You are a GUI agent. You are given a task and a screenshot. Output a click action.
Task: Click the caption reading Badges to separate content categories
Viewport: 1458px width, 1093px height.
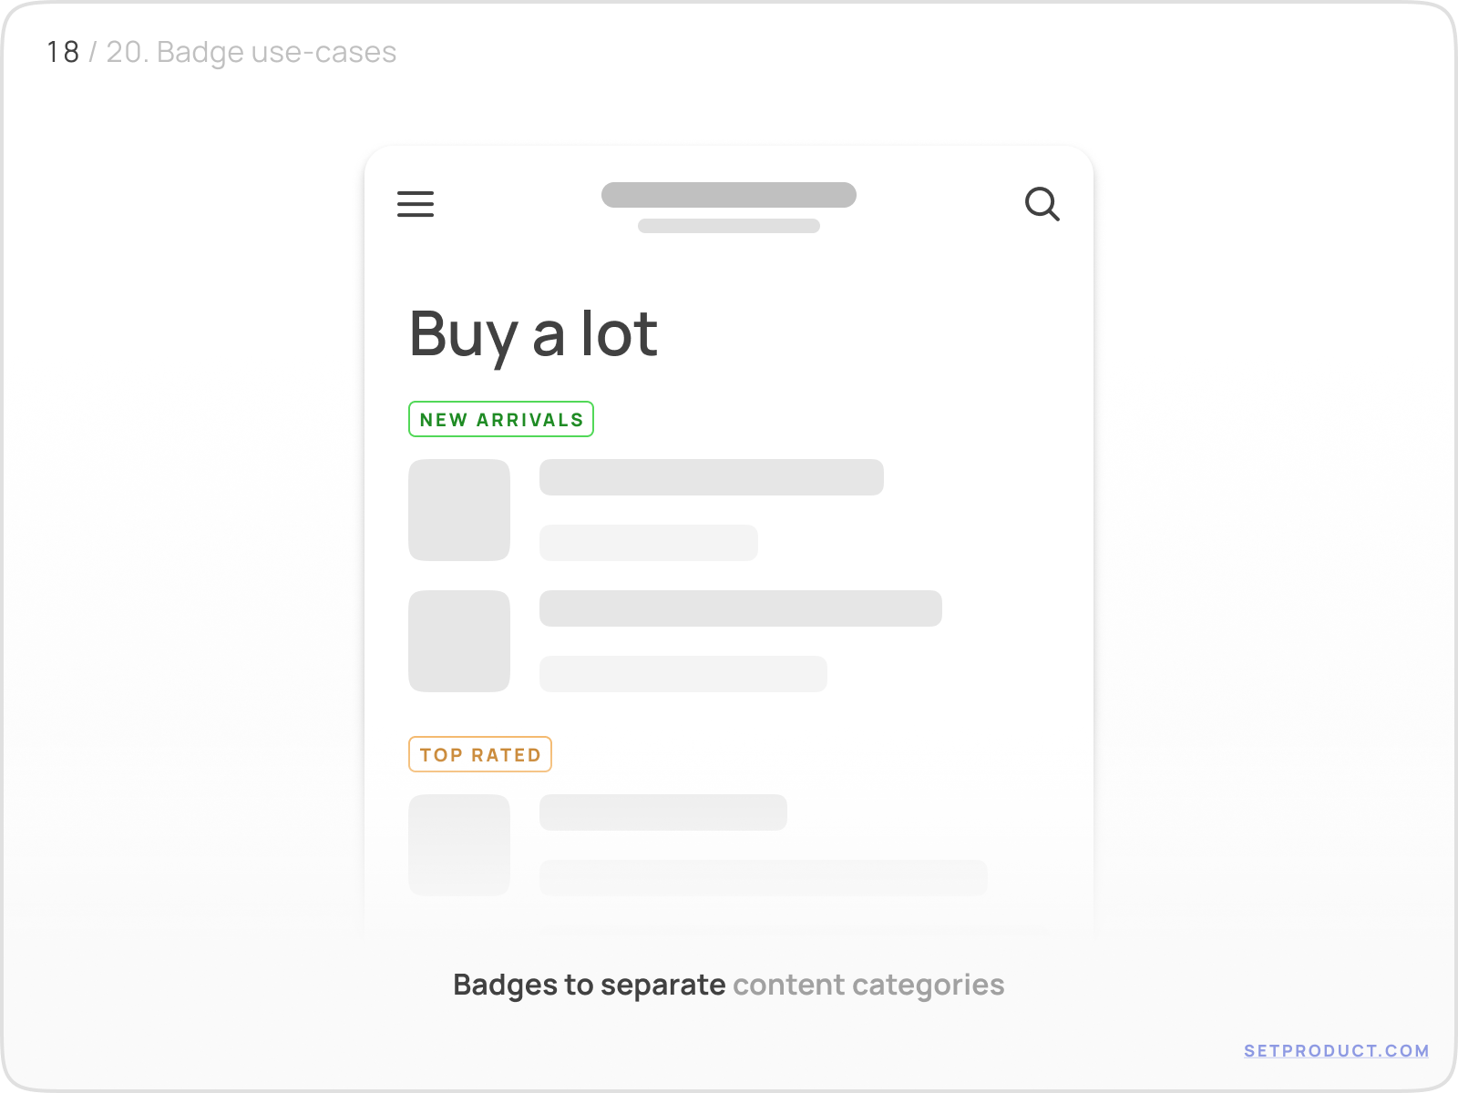click(x=729, y=985)
